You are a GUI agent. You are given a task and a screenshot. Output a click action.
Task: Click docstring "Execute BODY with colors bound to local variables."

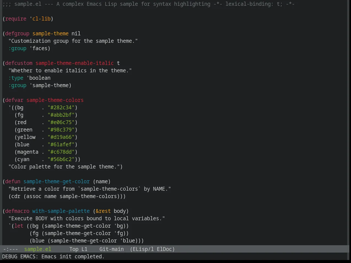pyautogui.click(x=87, y=218)
